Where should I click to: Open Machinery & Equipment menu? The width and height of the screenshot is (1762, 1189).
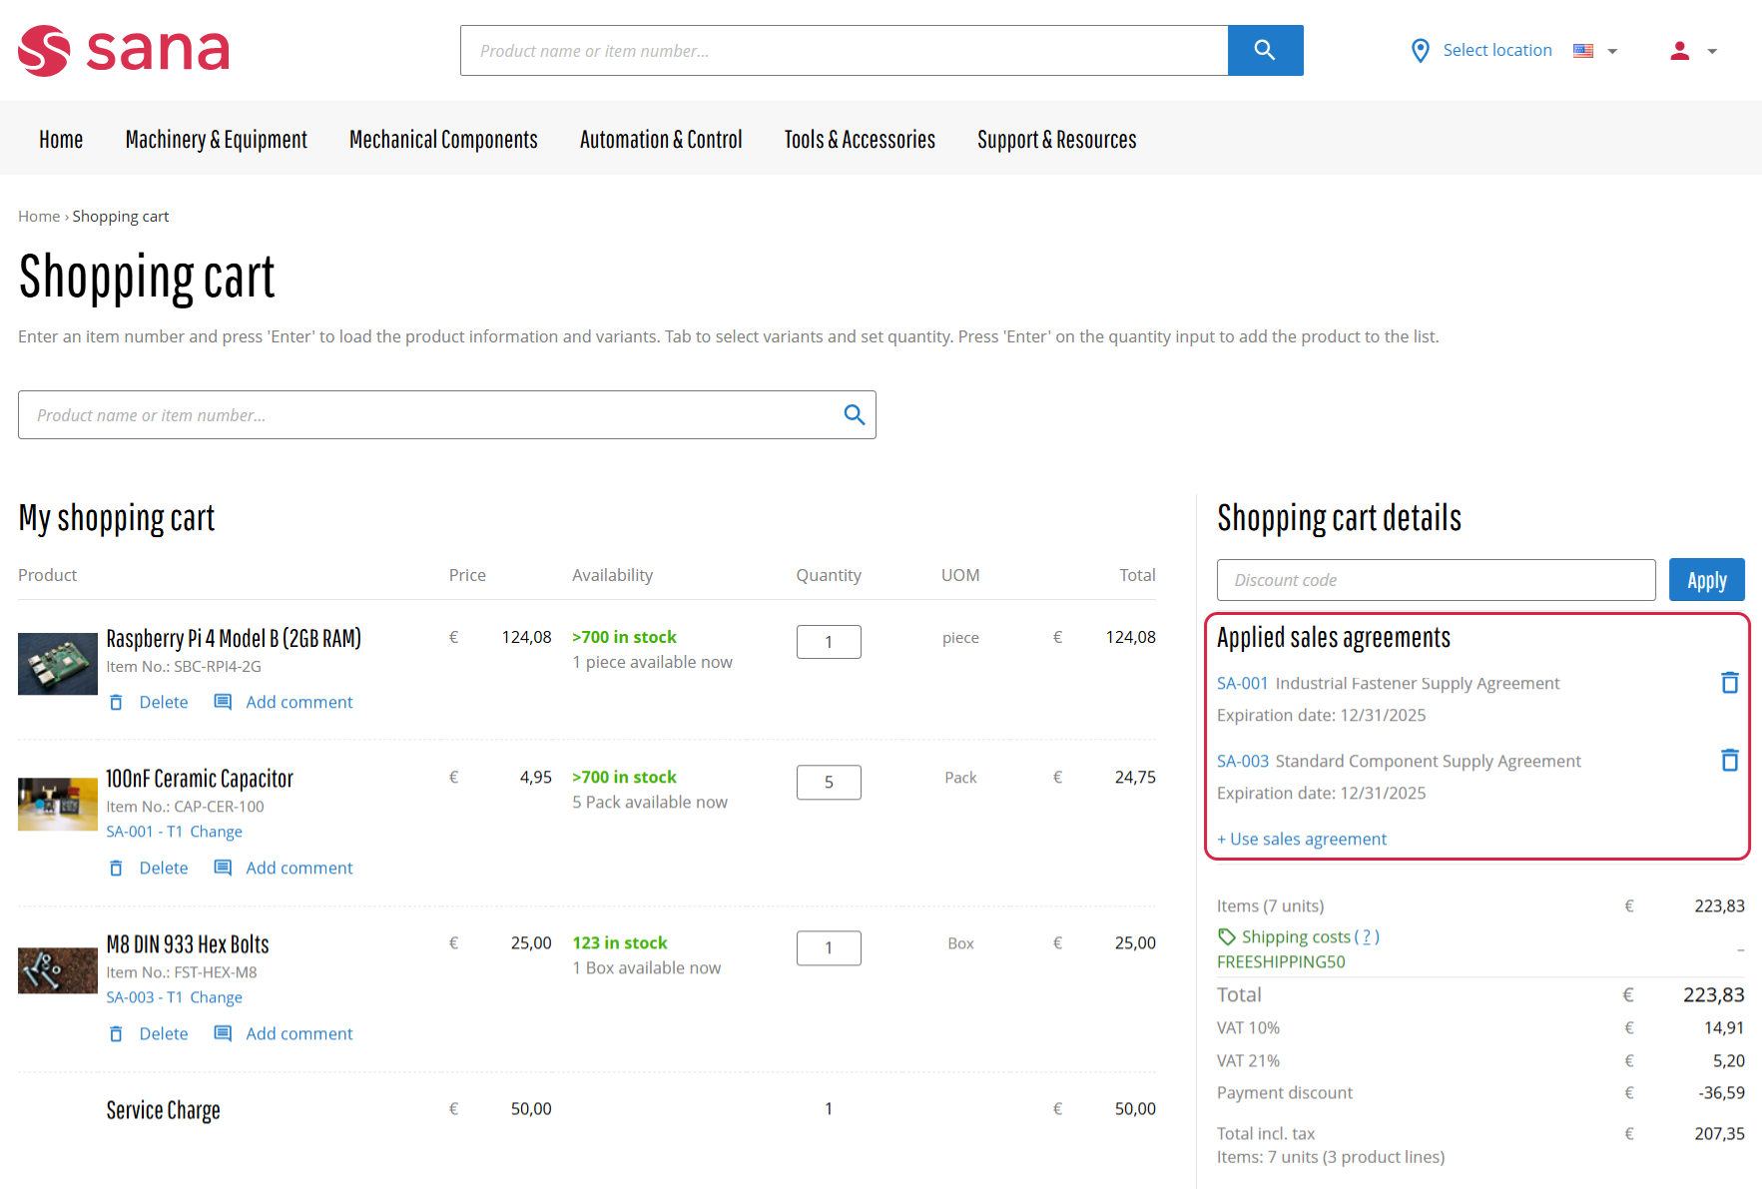(x=216, y=140)
